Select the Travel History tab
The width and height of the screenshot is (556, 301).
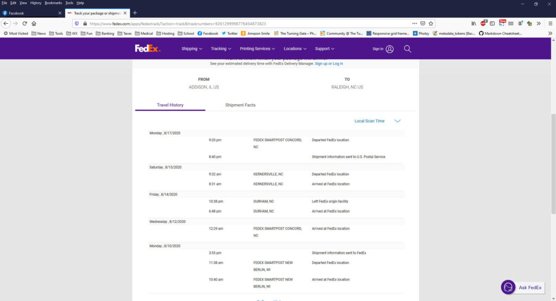click(x=170, y=105)
